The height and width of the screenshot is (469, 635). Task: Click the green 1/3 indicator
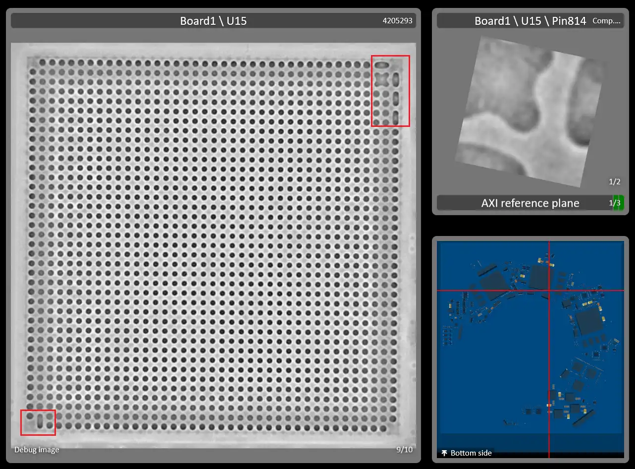[618, 203]
